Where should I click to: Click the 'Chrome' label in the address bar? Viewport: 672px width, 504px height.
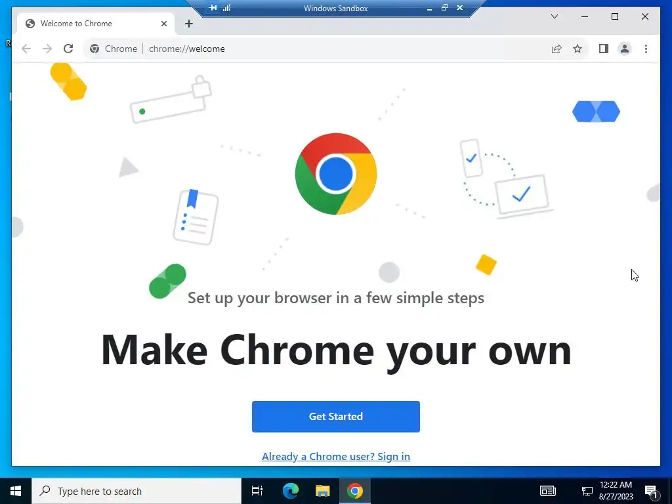pos(121,49)
